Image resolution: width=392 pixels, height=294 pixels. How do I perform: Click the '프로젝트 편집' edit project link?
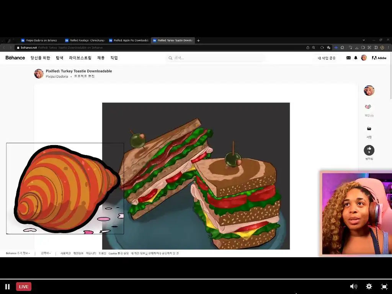(84, 76)
